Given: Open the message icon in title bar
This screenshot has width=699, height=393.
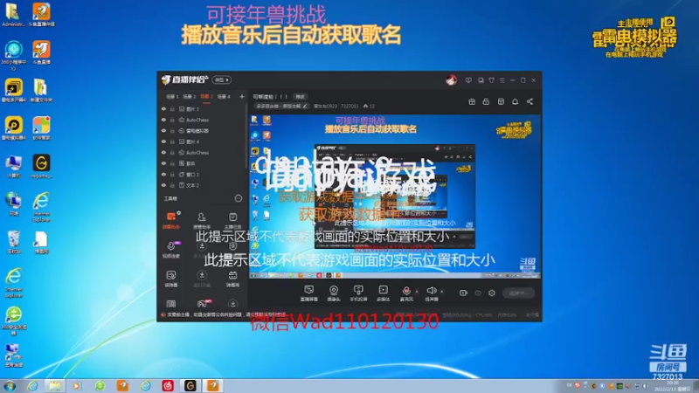Looking at the screenshot, I should point(481,80).
